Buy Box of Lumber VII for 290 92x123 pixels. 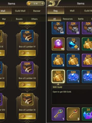pos(27,85)
